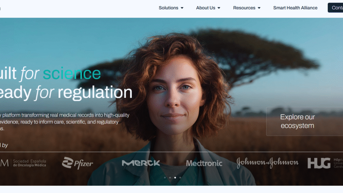Click the hero headline 'ready for regulation'

coord(66,93)
